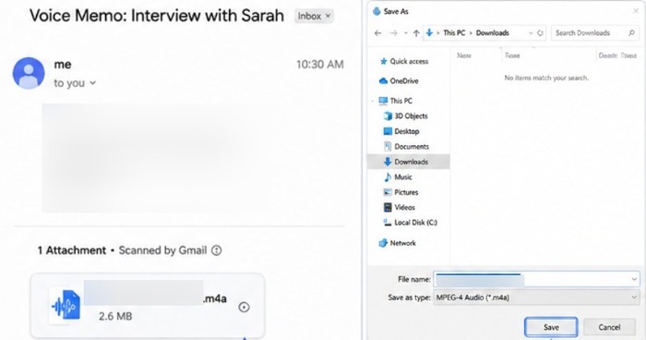
Task: Open the Save as type combo box
Action: [536, 297]
